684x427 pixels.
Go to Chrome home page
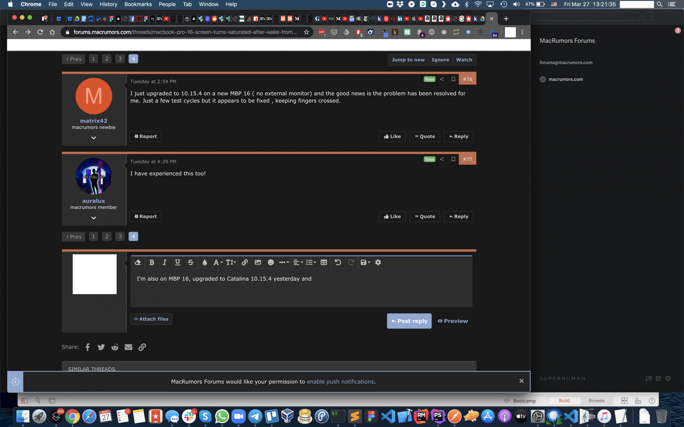click(x=52, y=32)
